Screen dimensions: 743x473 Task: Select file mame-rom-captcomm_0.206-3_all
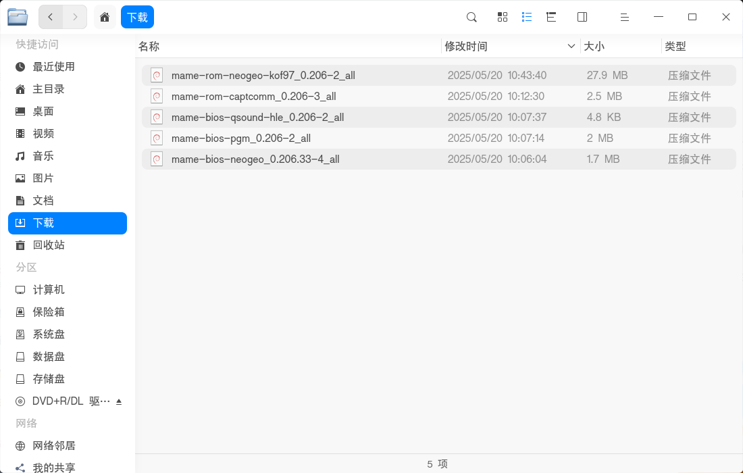pyautogui.click(x=439, y=96)
